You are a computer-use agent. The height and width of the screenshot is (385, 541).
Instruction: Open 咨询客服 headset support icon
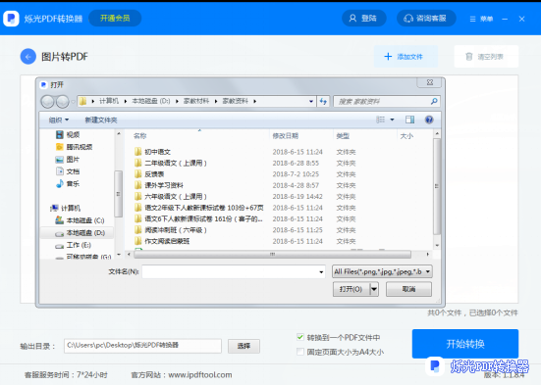click(408, 19)
